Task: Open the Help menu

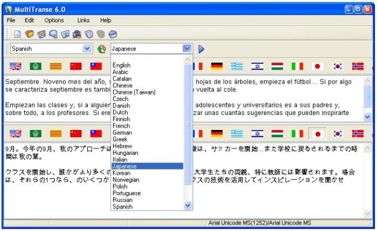Action: pos(106,20)
